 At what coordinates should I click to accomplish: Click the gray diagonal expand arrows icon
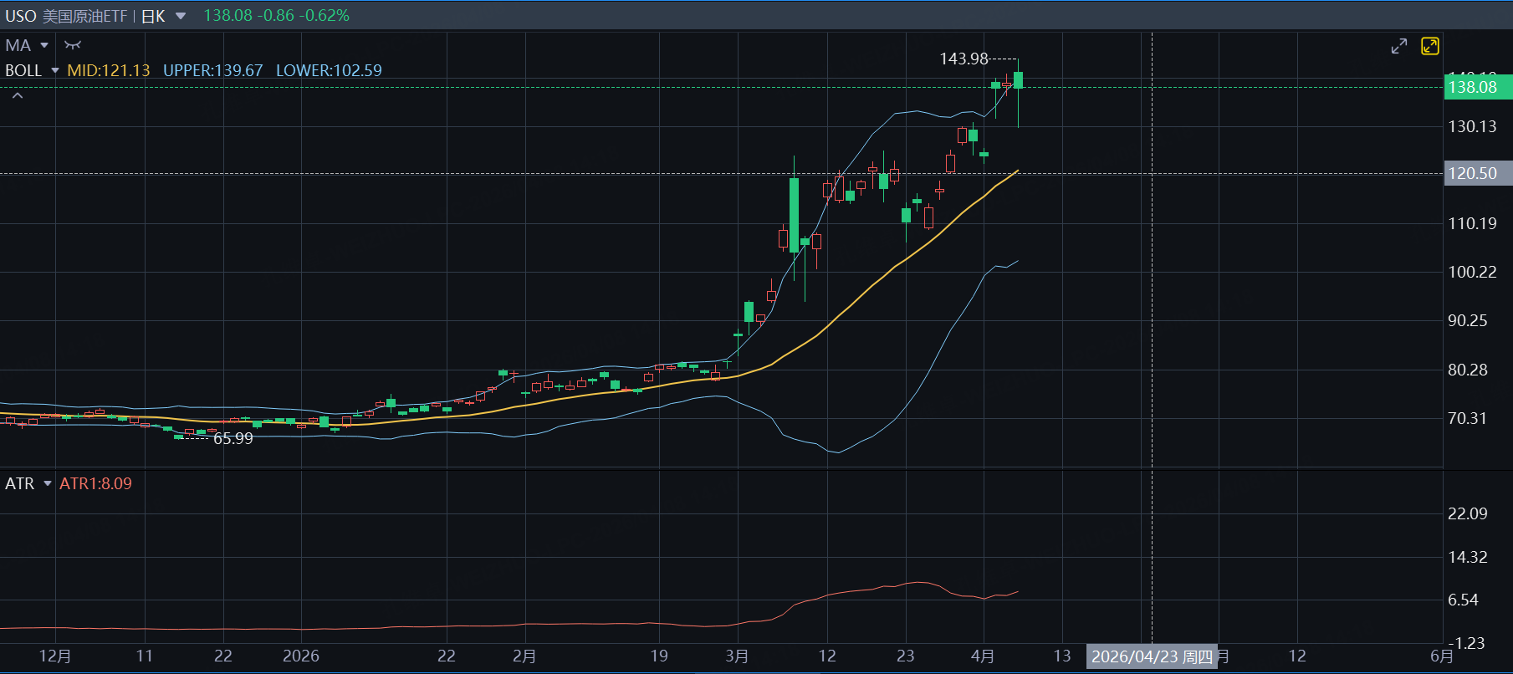coord(1398,46)
